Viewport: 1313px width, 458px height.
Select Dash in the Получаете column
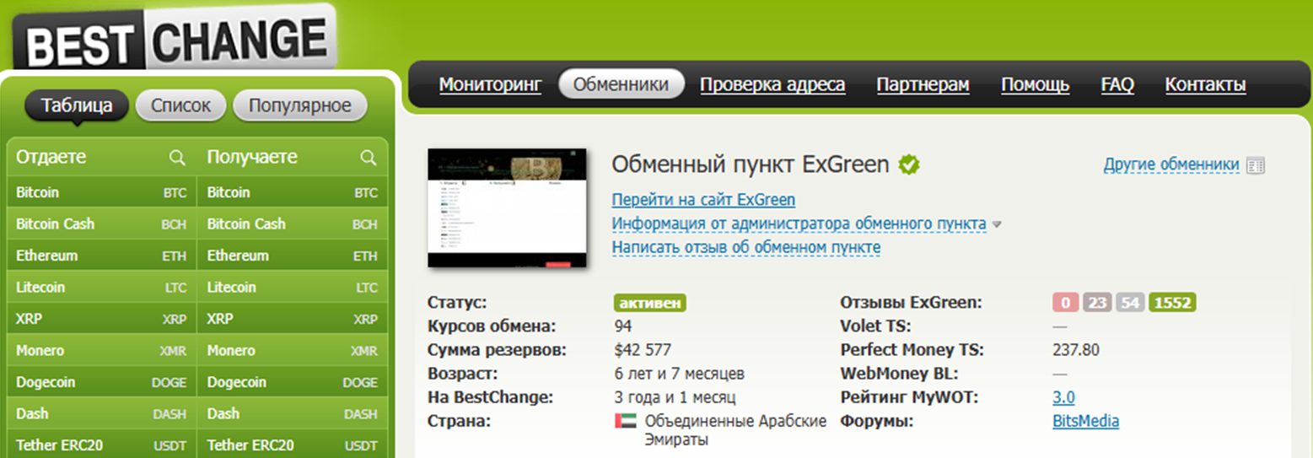293,414
